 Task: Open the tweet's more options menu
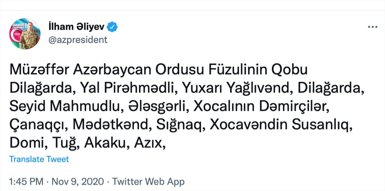pyautogui.click(x=372, y=27)
